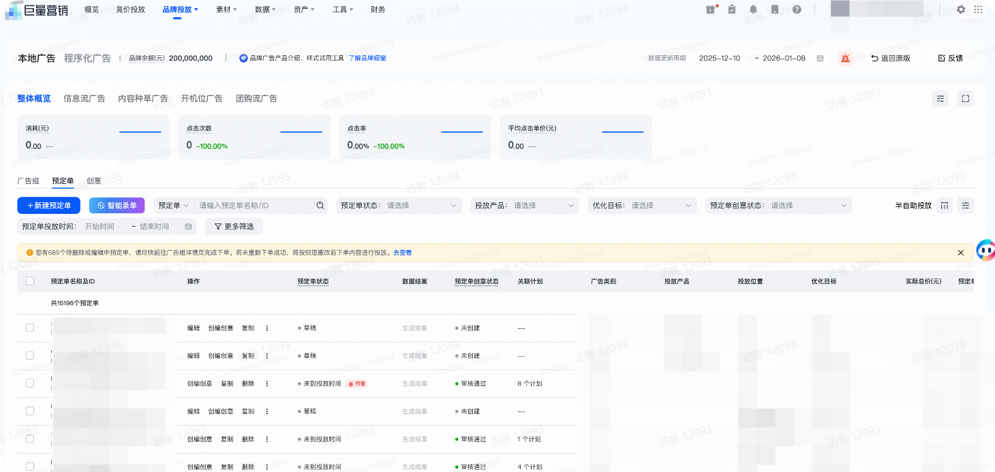
Task: Open the apps grid menu
Action: [978, 10]
